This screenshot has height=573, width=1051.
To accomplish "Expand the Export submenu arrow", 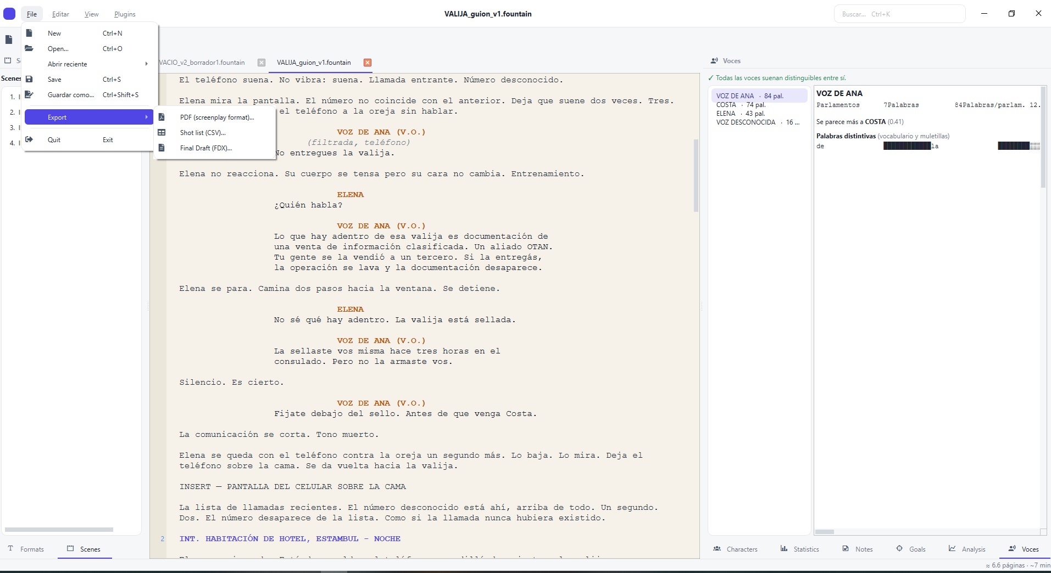I will [146, 117].
